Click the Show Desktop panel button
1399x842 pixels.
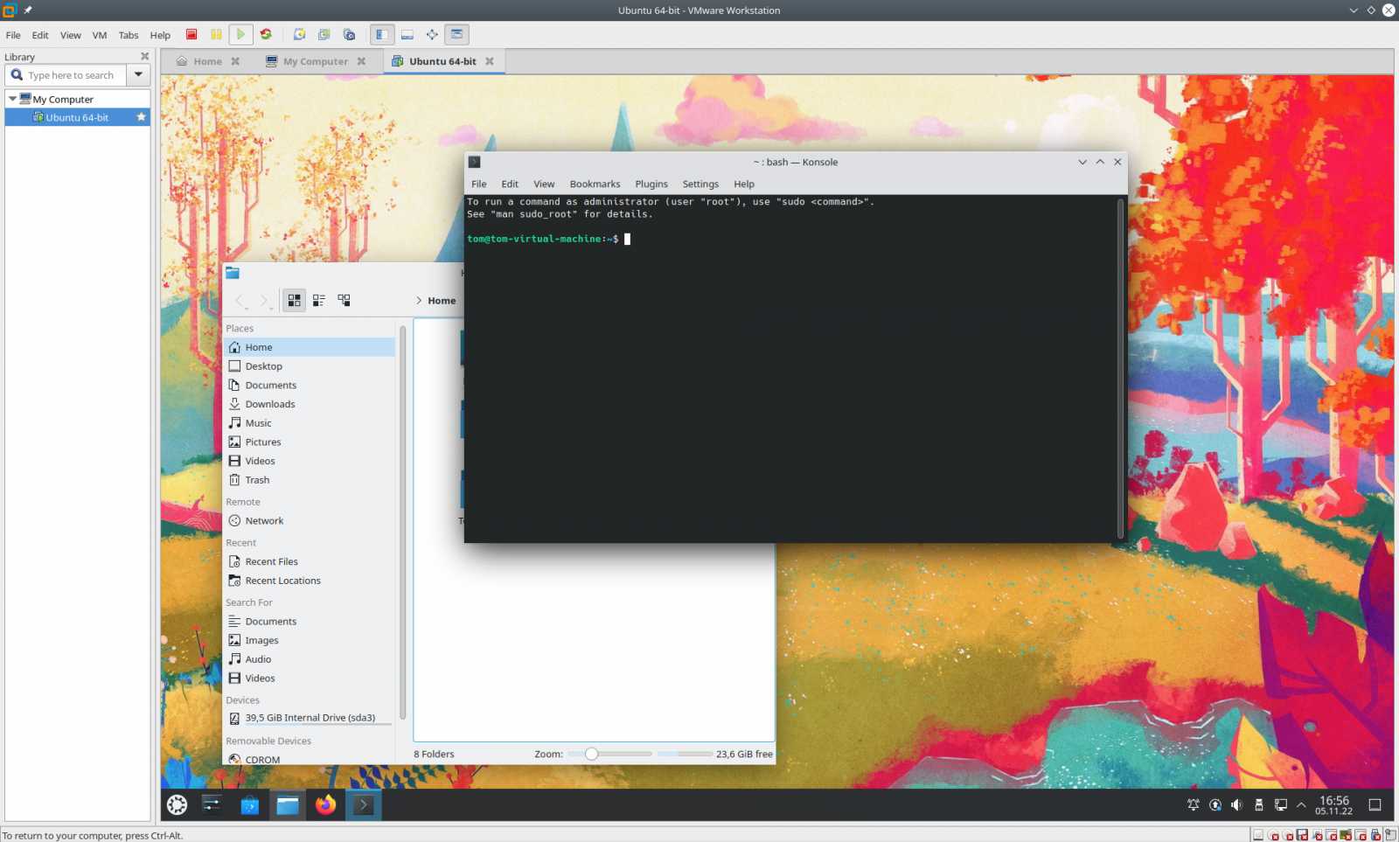1375,805
